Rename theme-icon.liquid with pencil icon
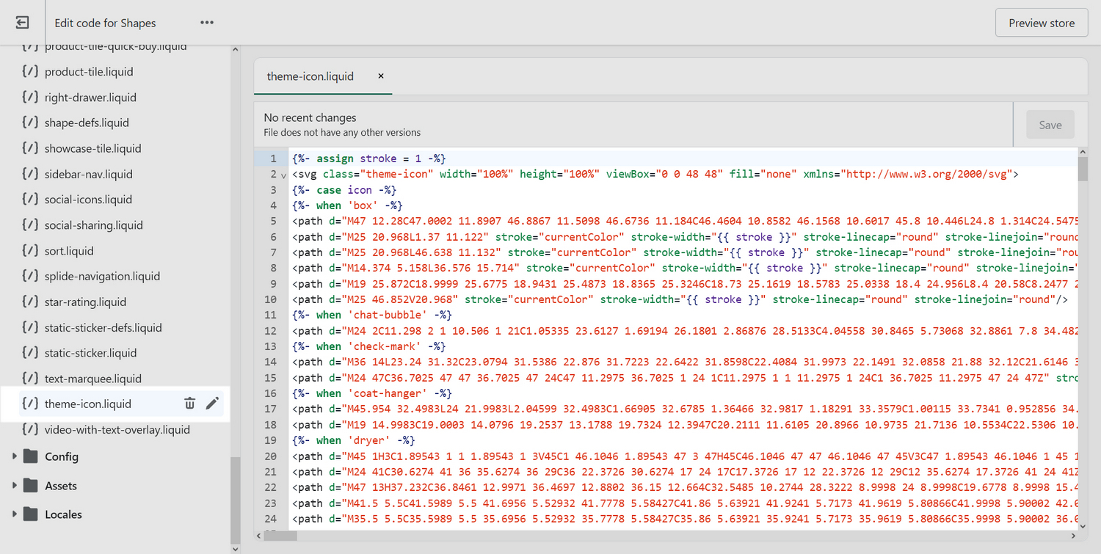This screenshot has width=1101, height=554. (x=212, y=404)
